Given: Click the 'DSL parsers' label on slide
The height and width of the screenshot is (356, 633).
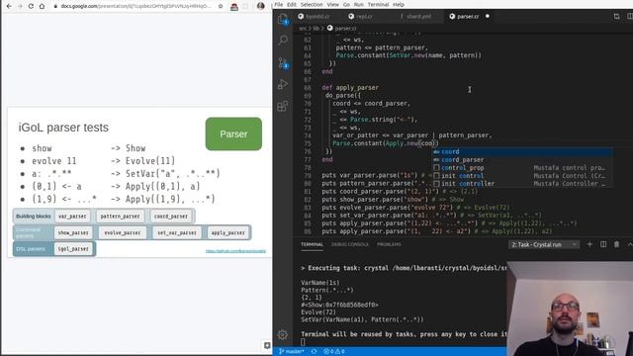Looking at the screenshot, I should 31,249.
